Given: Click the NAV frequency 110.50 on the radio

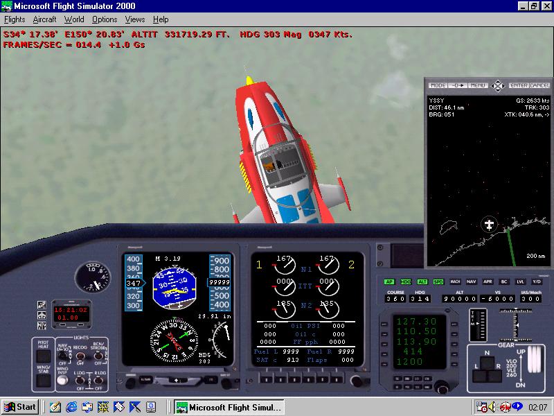Looking at the screenshot, I should click(x=417, y=331).
